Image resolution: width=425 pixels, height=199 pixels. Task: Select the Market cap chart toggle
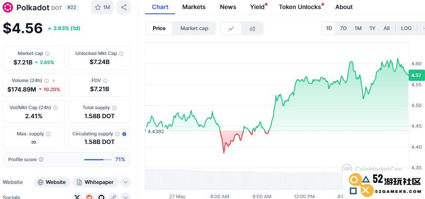coord(194,28)
